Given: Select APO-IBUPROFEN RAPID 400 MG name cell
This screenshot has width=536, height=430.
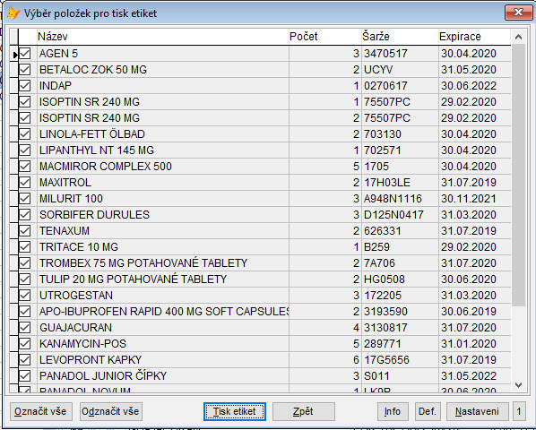Looking at the screenshot, I should click(163, 311).
